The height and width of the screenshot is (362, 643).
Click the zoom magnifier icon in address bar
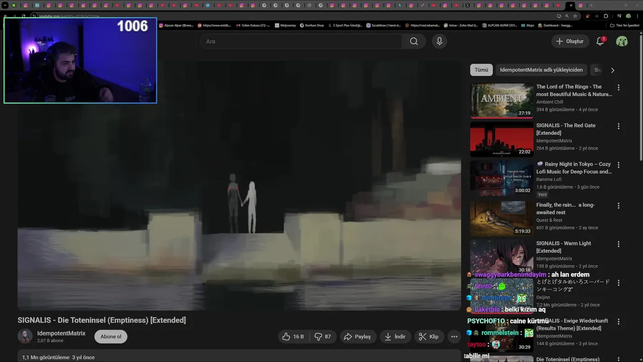(567, 16)
